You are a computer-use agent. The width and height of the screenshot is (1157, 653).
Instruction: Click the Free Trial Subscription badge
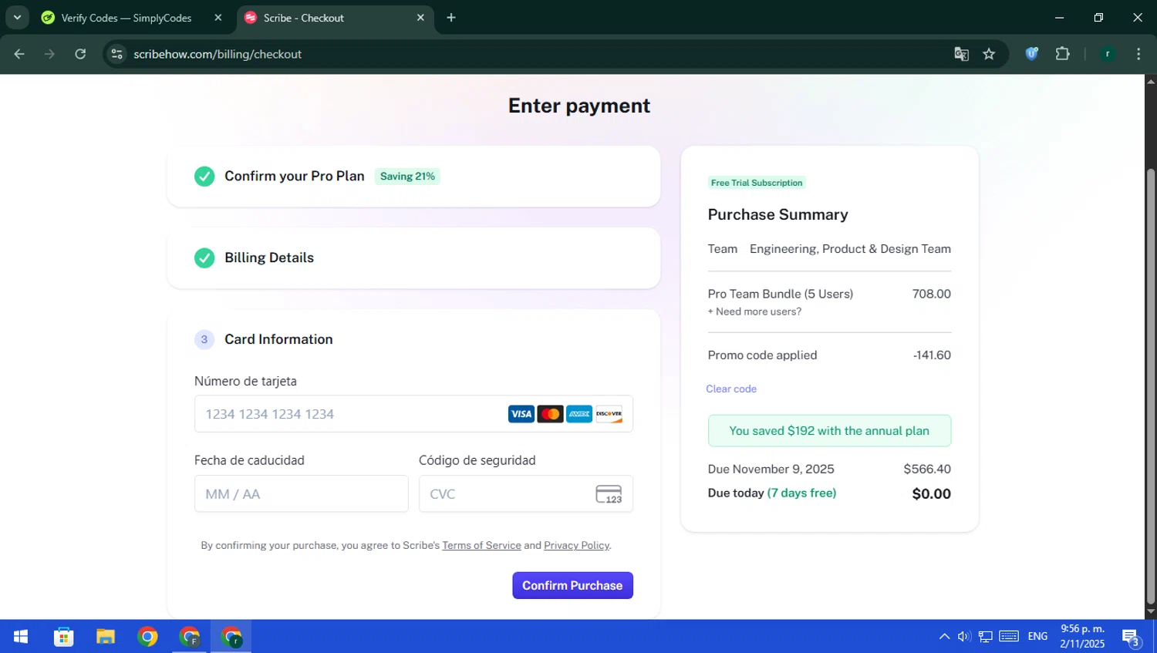[757, 183]
